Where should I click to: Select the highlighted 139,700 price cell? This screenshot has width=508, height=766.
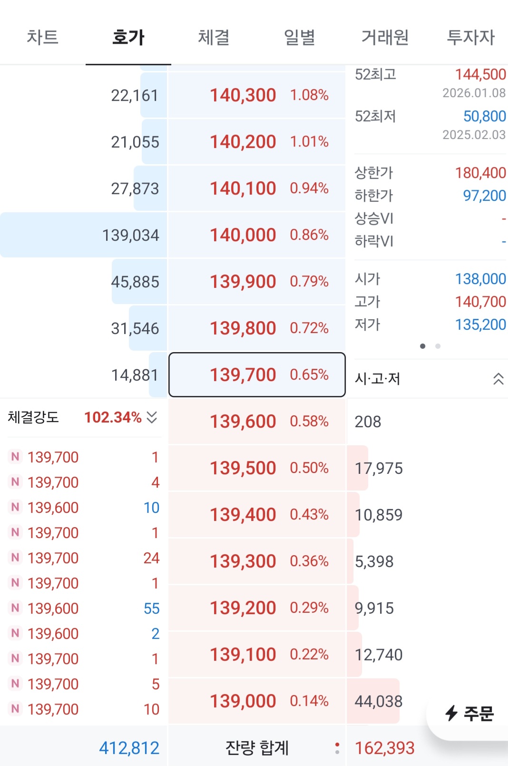pyautogui.click(x=257, y=375)
